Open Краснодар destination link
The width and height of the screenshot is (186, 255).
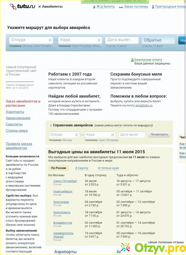(61, 202)
